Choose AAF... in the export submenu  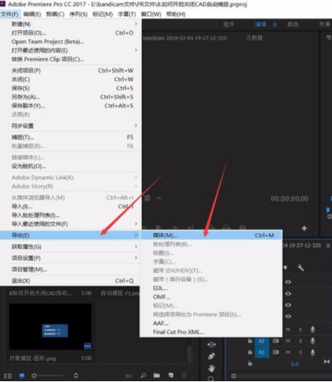[x=211, y=323]
